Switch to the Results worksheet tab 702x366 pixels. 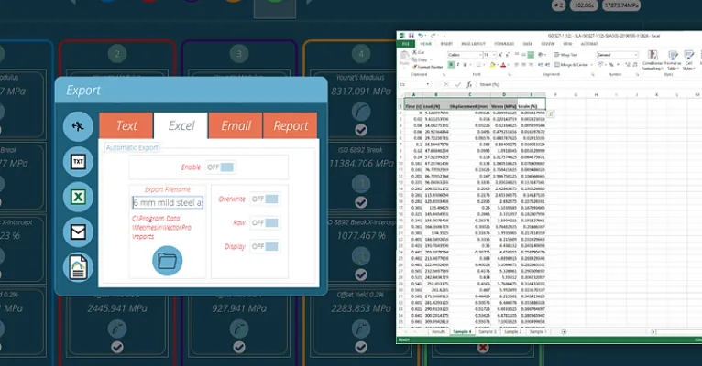point(441,330)
